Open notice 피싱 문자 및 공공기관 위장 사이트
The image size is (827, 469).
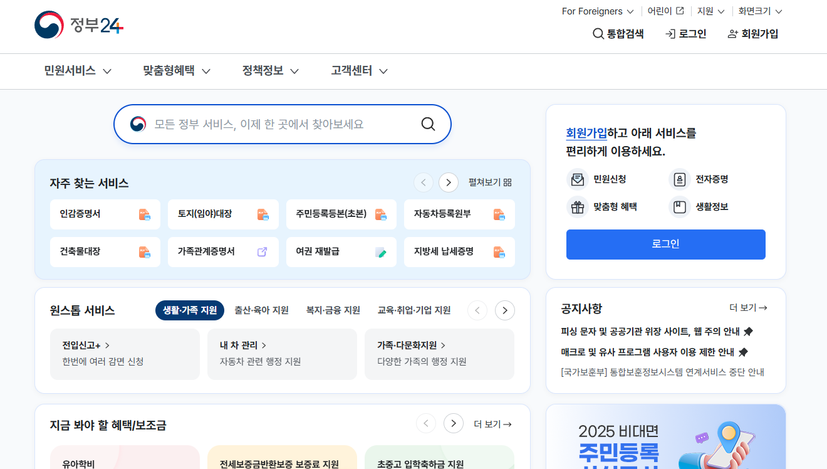coord(657,332)
